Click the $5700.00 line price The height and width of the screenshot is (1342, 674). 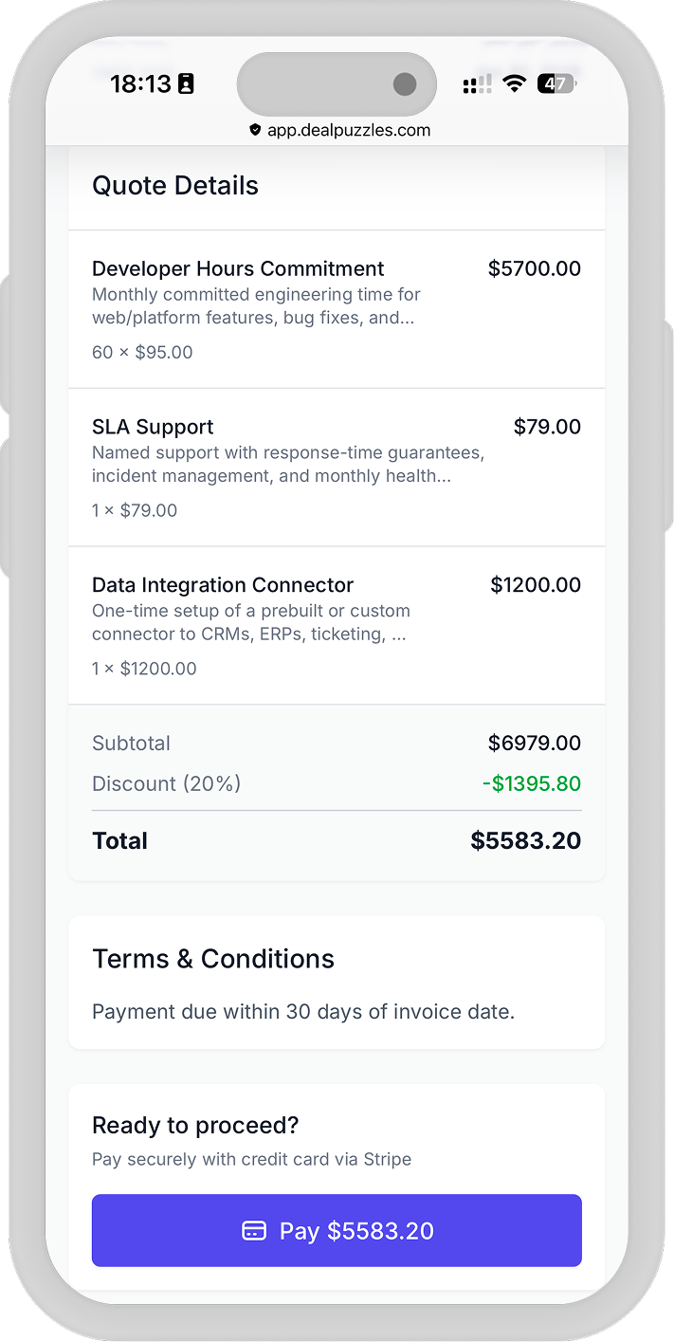pyautogui.click(x=535, y=268)
